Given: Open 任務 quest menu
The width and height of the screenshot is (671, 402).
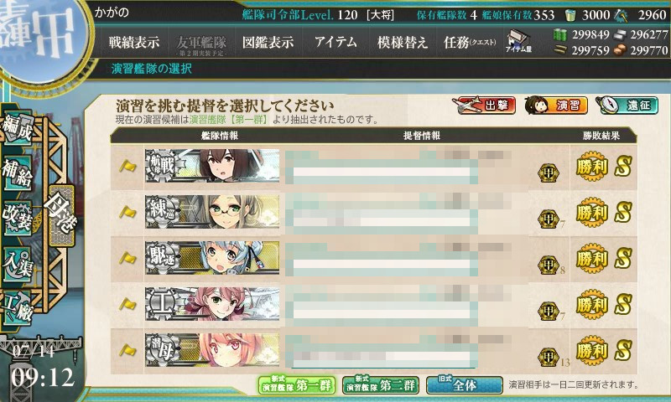Looking at the screenshot, I should click(x=470, y=42).
